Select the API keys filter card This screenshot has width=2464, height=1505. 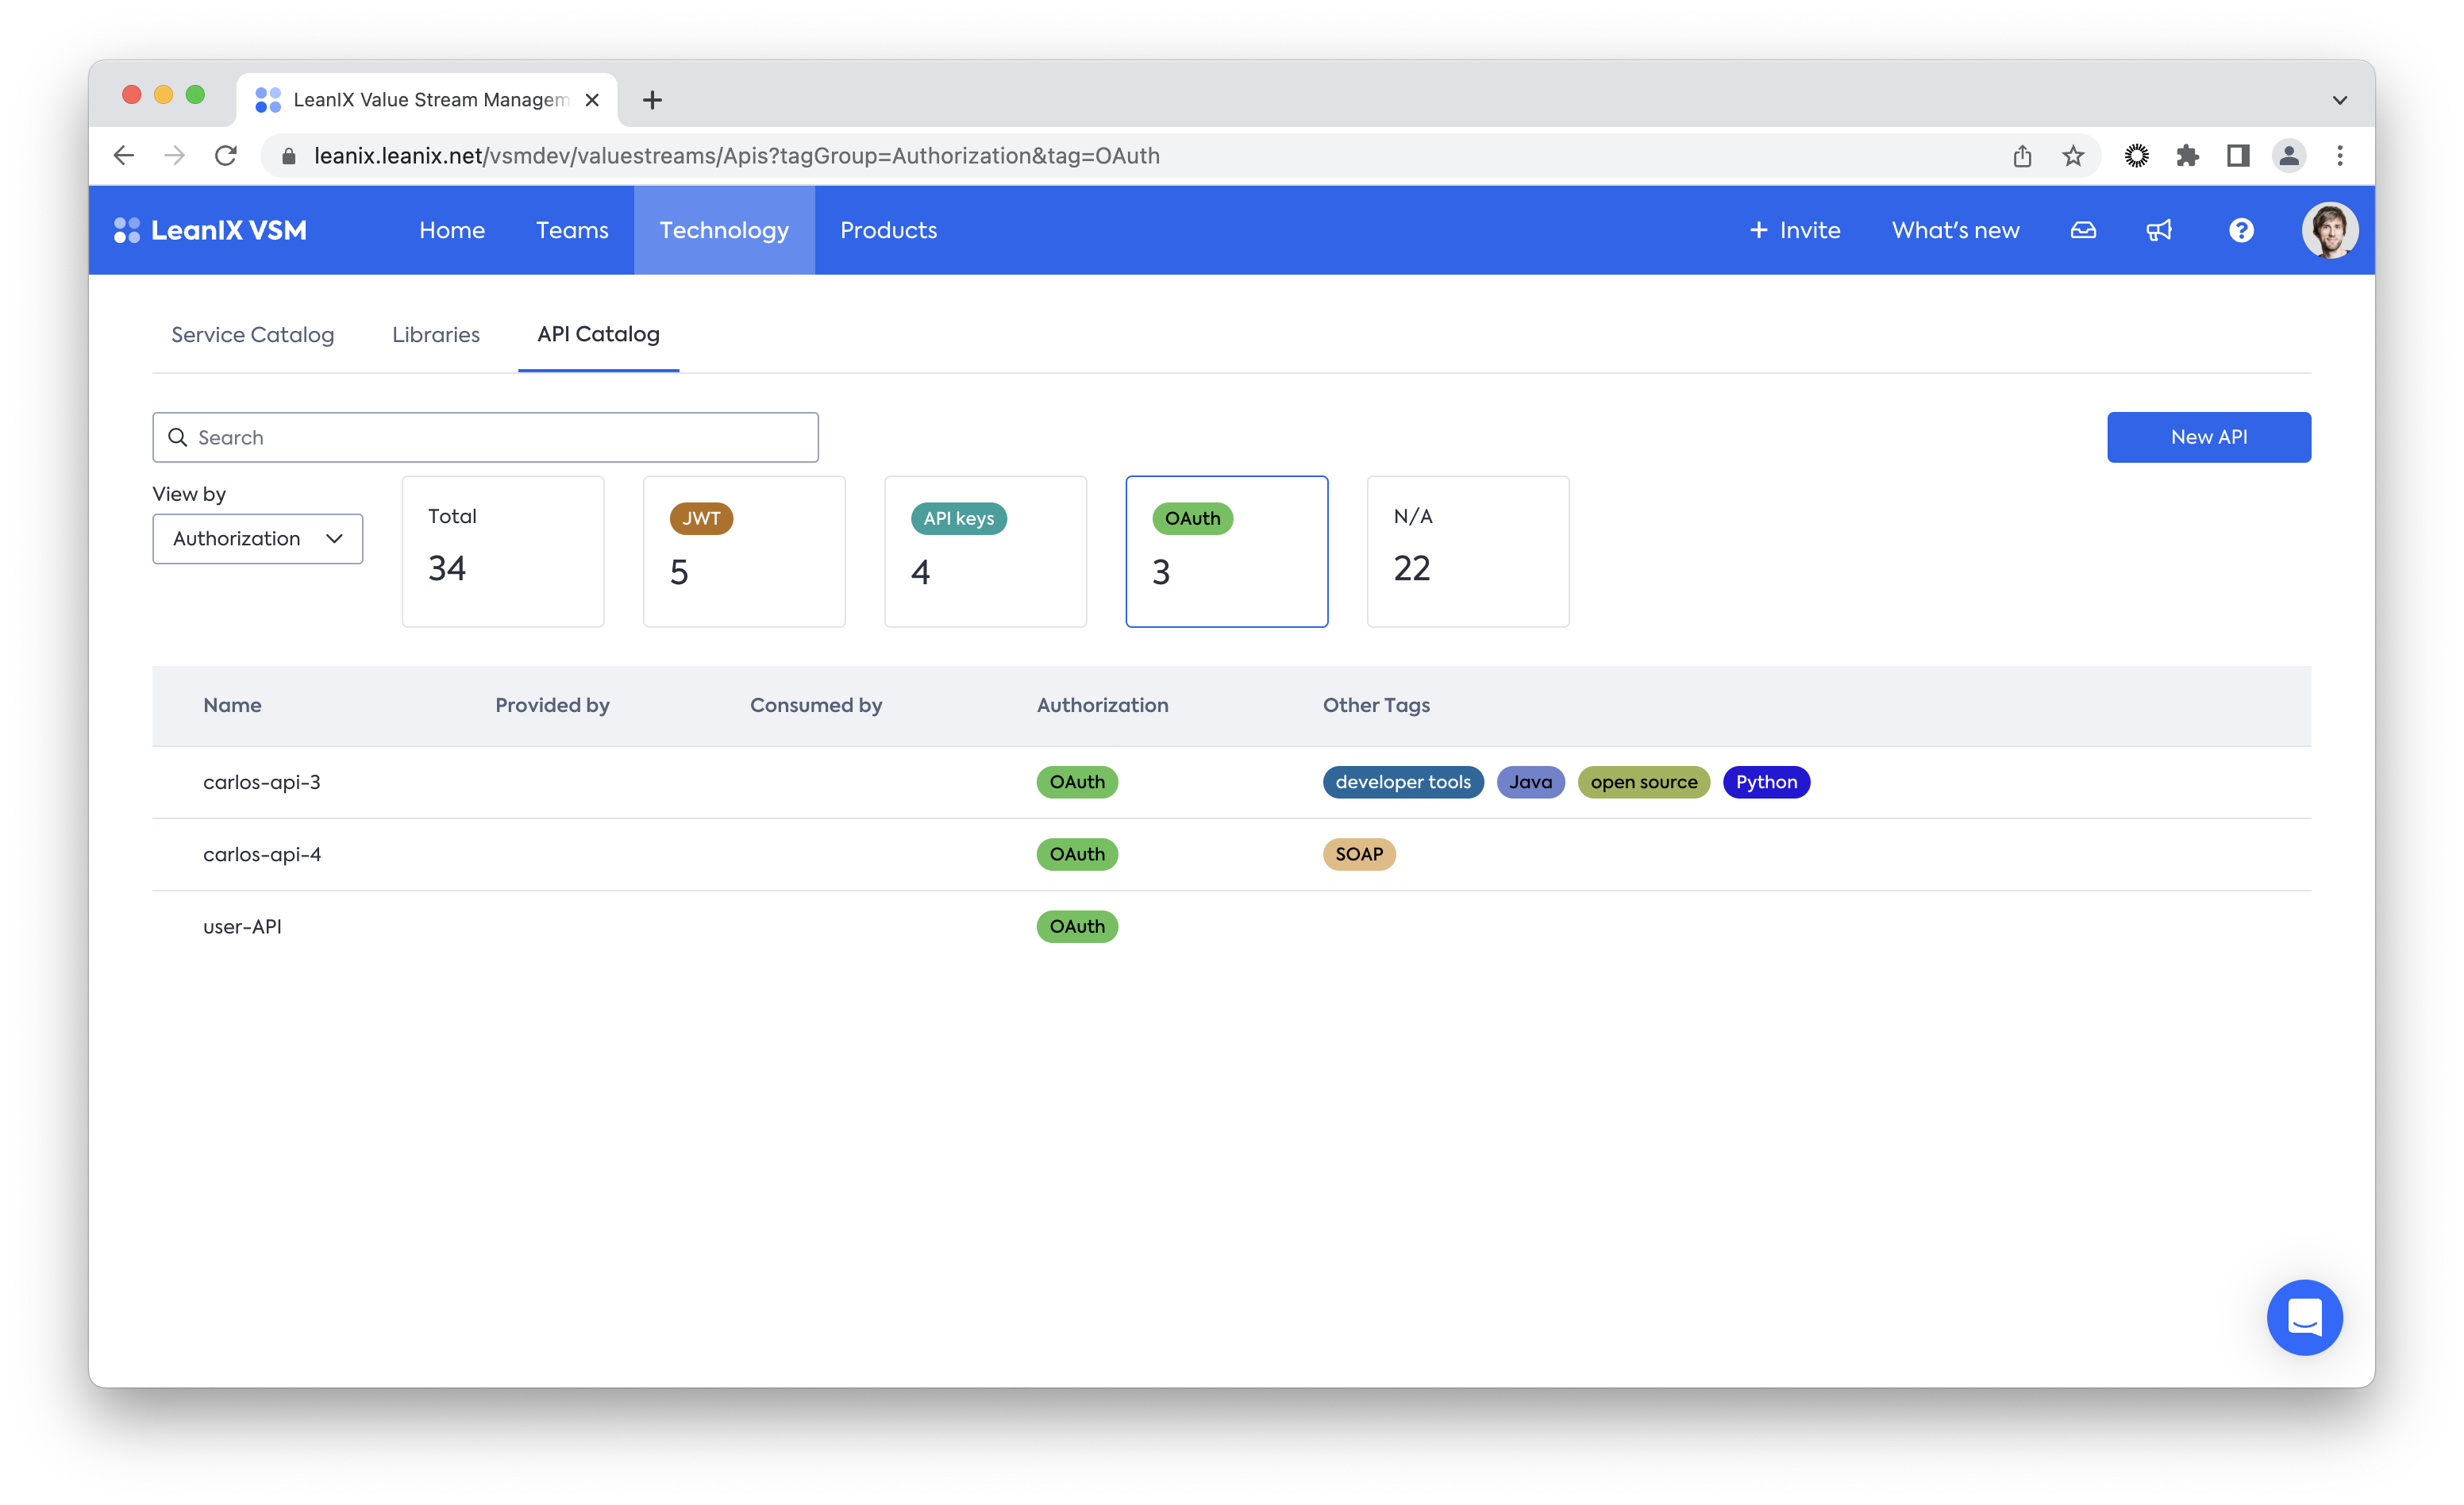985,551
